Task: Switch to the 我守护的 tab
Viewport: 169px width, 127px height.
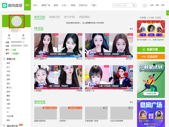Action: [x=69, y=17]
